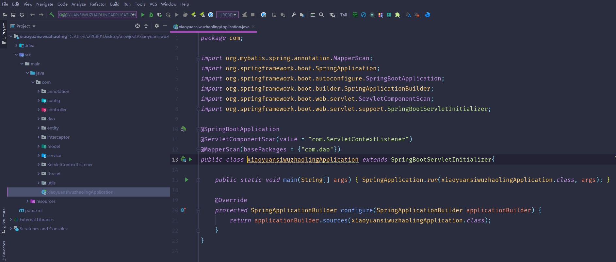The width and height of the screenshot is (616, 262).
Task: Open the VCS menu
Action: click(153, 4)
